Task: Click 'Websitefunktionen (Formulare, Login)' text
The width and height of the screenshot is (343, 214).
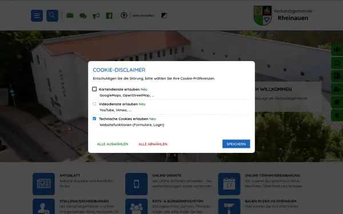Action: tap(132, 125)
